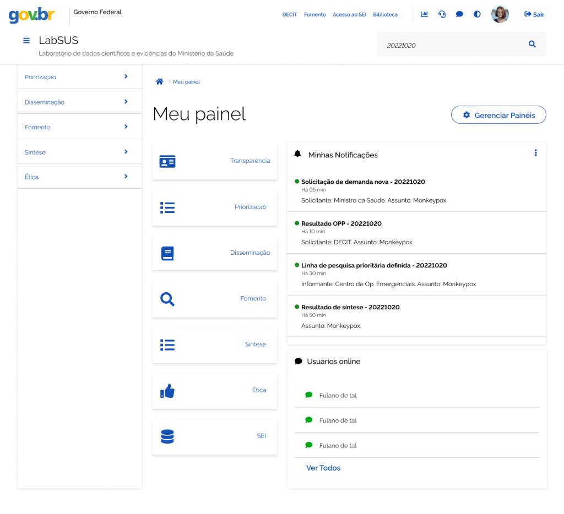
Task: Open the Transparência panel card
Action: click(215, 161)
